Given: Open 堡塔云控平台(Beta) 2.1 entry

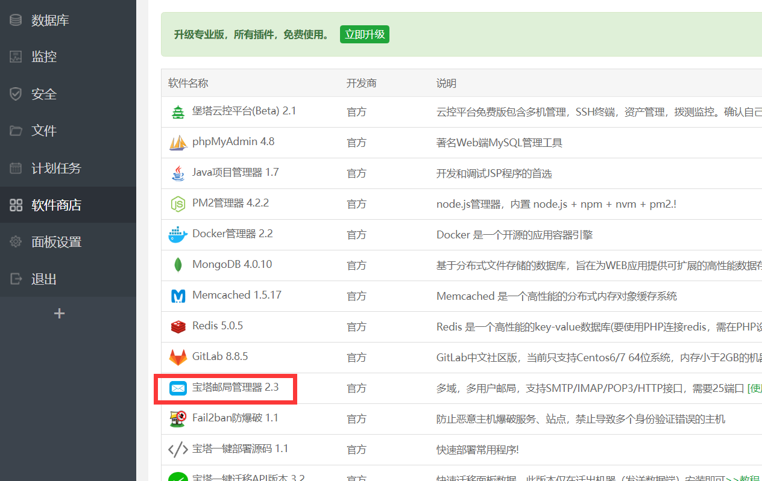Looking at the screenshot, I should [x=244, y=111].
